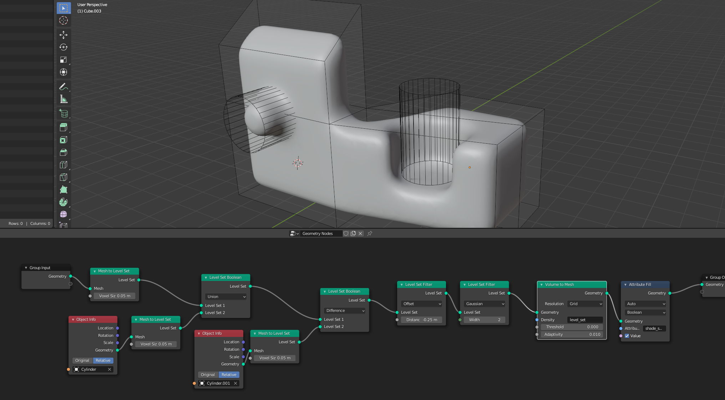Select the Cursor tool in toolbar
Image resolution: width=725 pixels, height=400 pixels.
[x=64, y=20]
